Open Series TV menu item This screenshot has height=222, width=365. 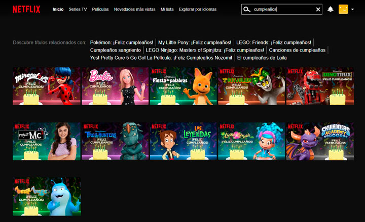click(x=78, y=9)
